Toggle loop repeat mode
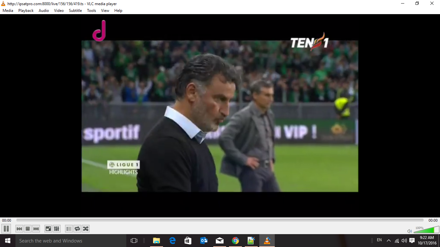Image resolution: width=440 pixels, height=247 pixels. point(77,229)
